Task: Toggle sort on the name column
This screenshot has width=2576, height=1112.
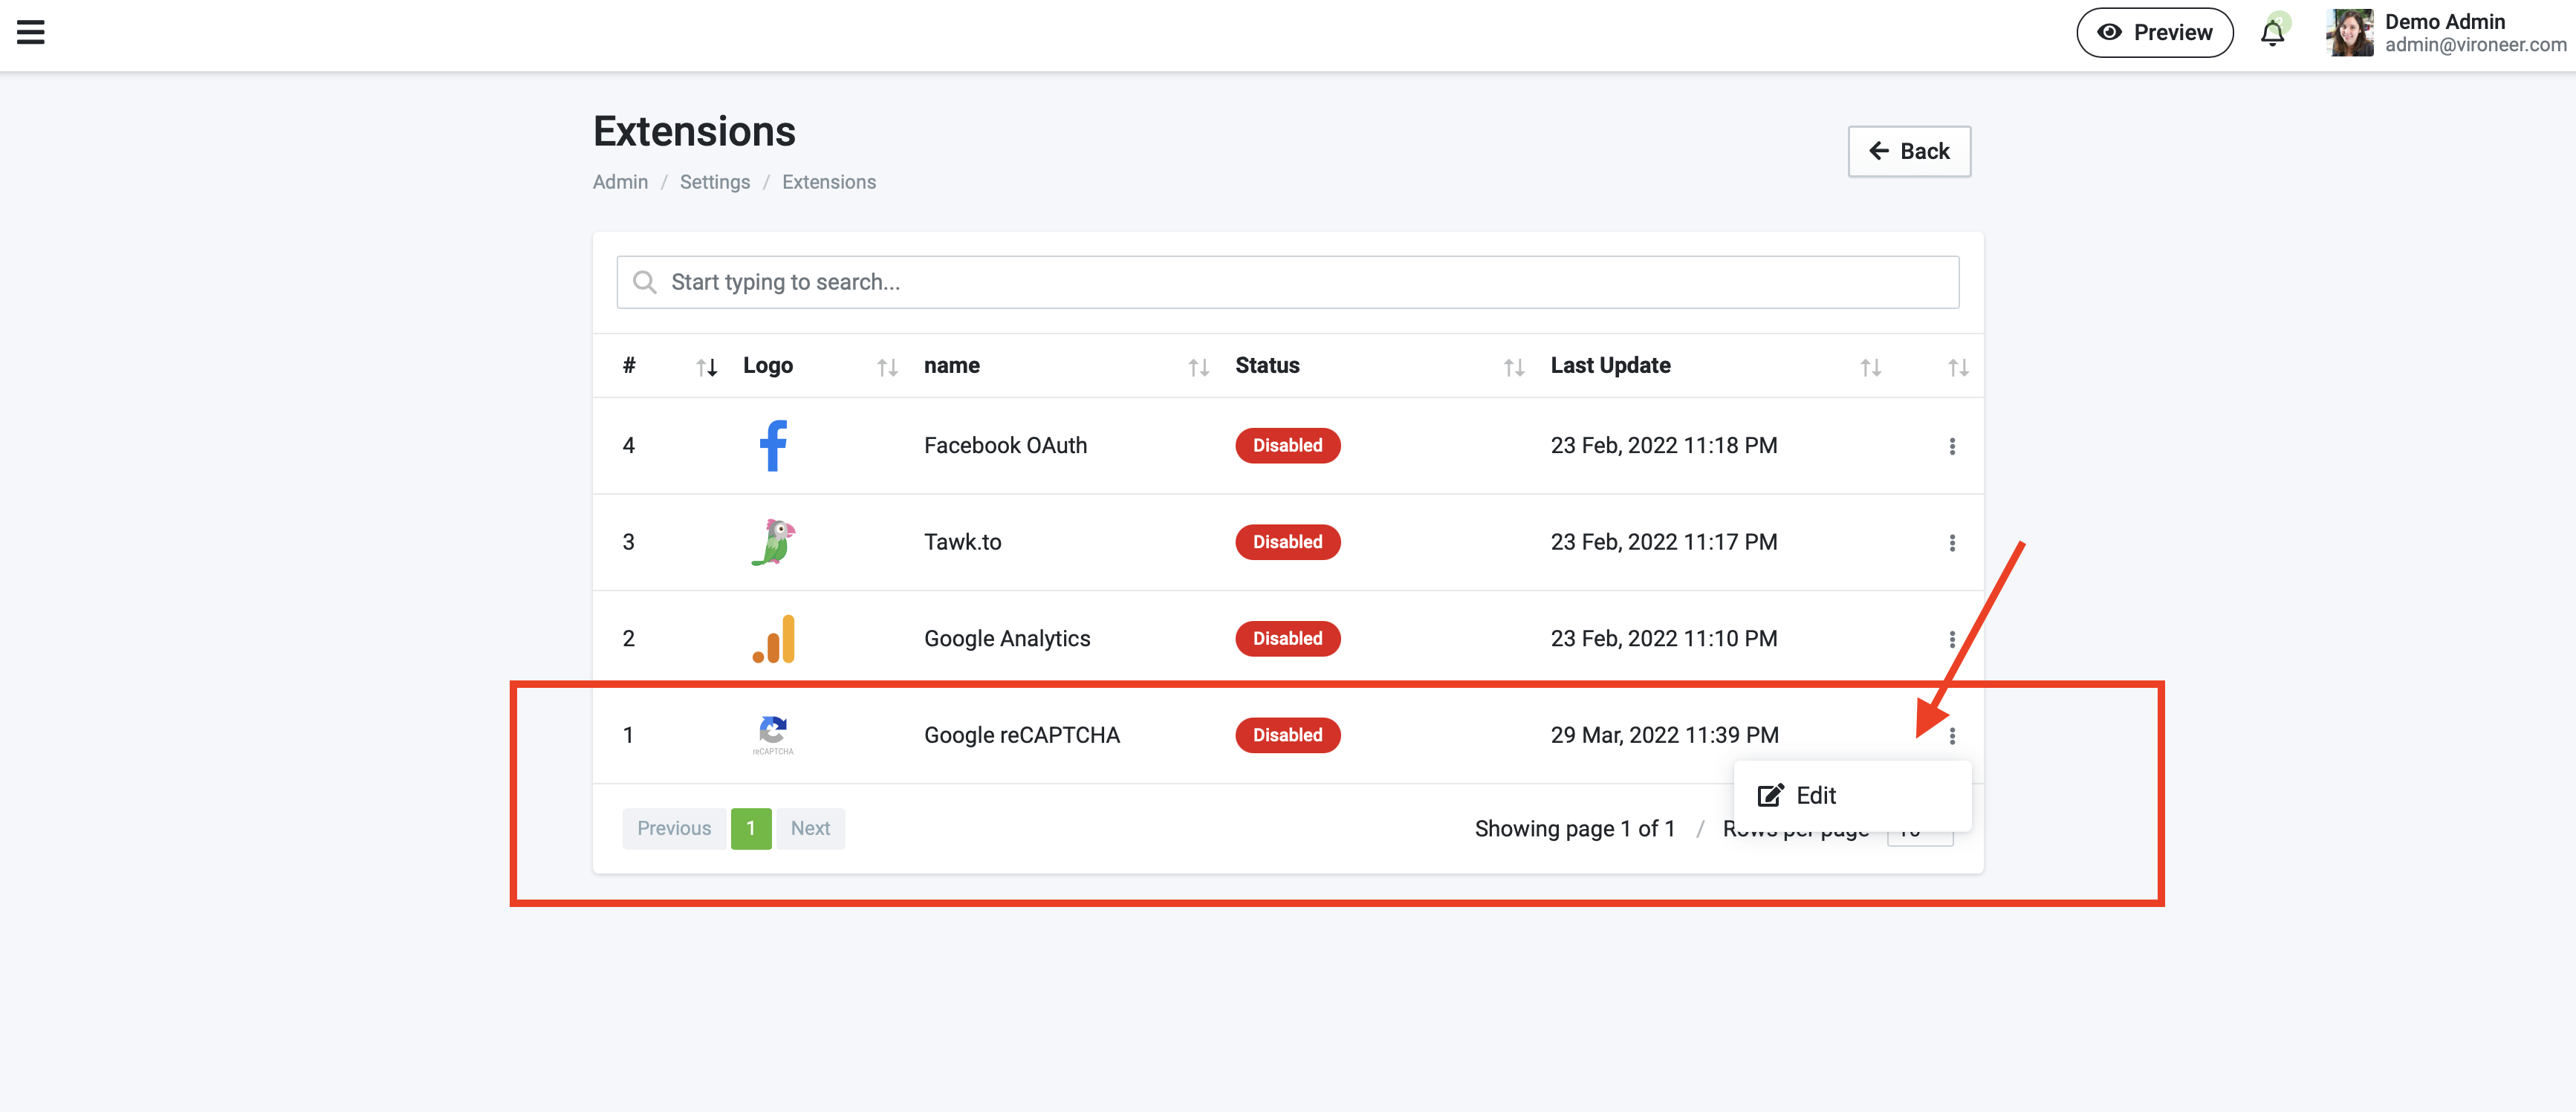Action: (1198, 367)
